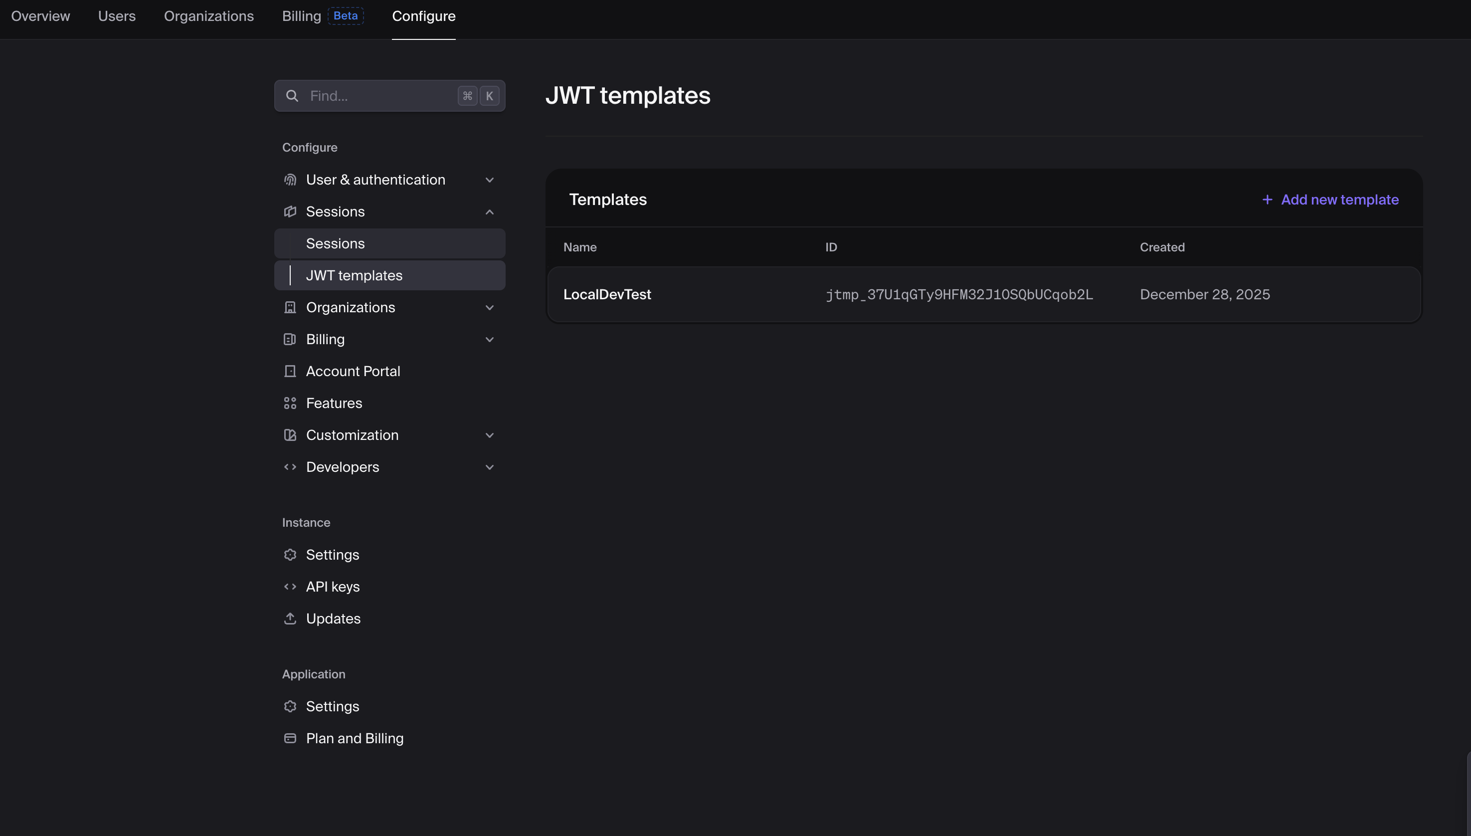1471x836 pixels.
Task: Click the Customization palette icon
Action: pyautogui.click(x=290, y=435)
